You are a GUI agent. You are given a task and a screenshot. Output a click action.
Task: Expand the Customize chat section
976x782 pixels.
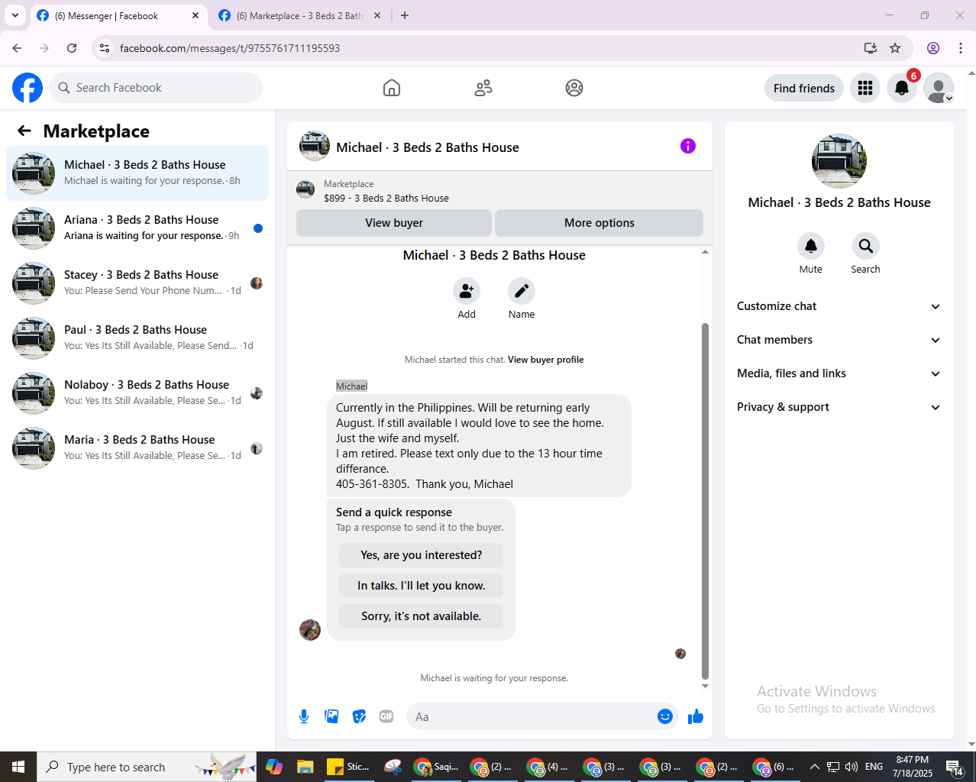click(839, 306)
